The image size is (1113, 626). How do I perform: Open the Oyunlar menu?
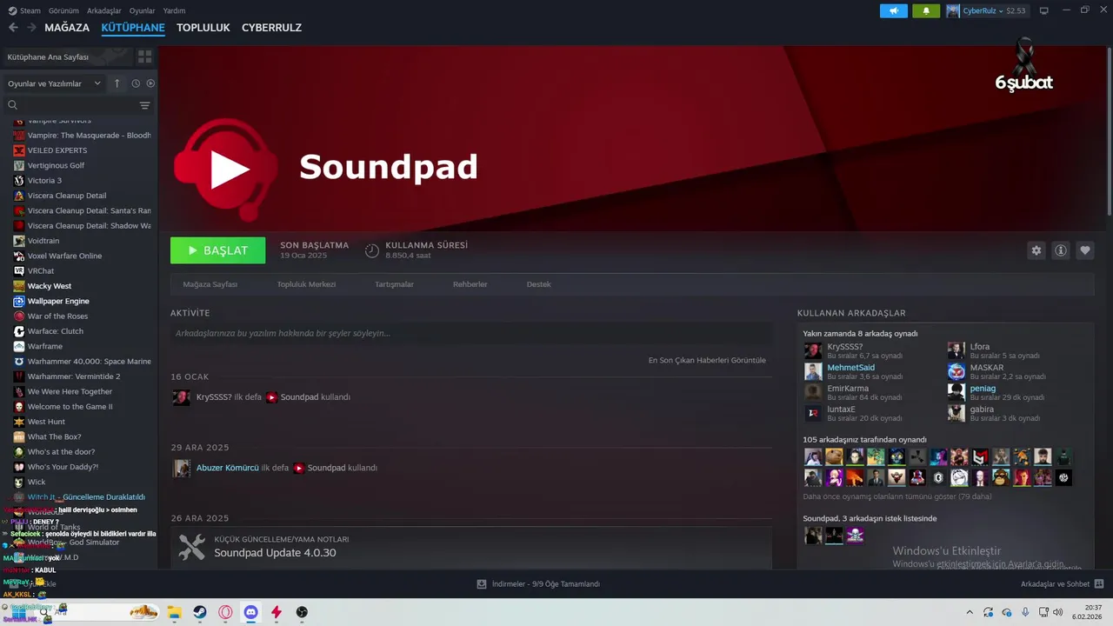tap(142, 10)
